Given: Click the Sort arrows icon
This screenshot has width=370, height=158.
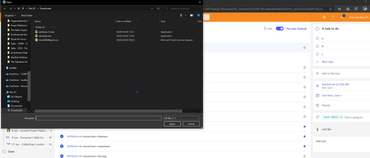Looking at the screenshot, I should [x=265, y=29].
